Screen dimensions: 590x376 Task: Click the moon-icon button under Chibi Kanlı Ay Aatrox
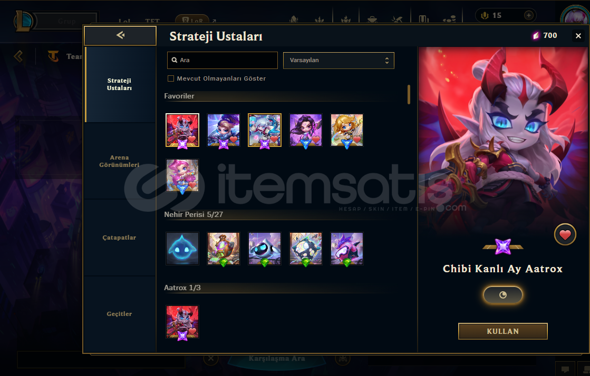coord(502,295)
